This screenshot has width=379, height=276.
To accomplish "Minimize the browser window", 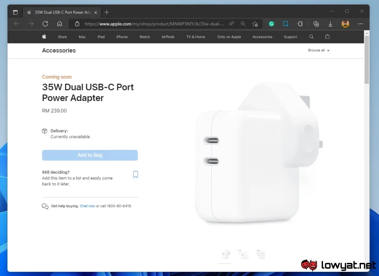I will 332,11.
